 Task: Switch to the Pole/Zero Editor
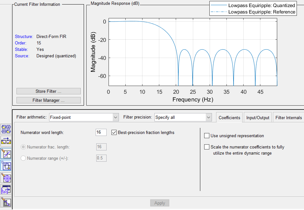(x=6, y=177)
